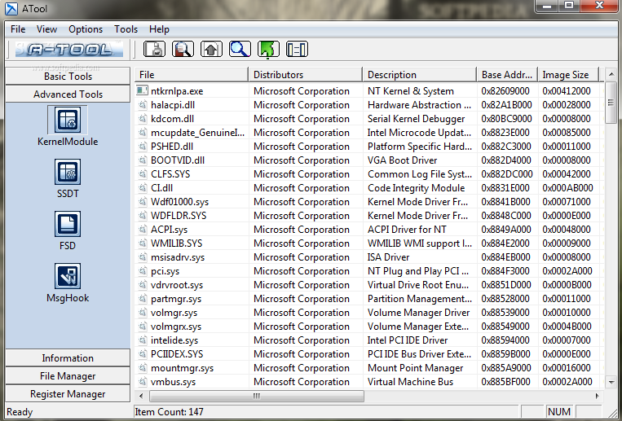Image resolution: width=622 pixels, height=421 pixels.
Task: Click the gear icon beside volmgr.sys
Action: [142, 313]
